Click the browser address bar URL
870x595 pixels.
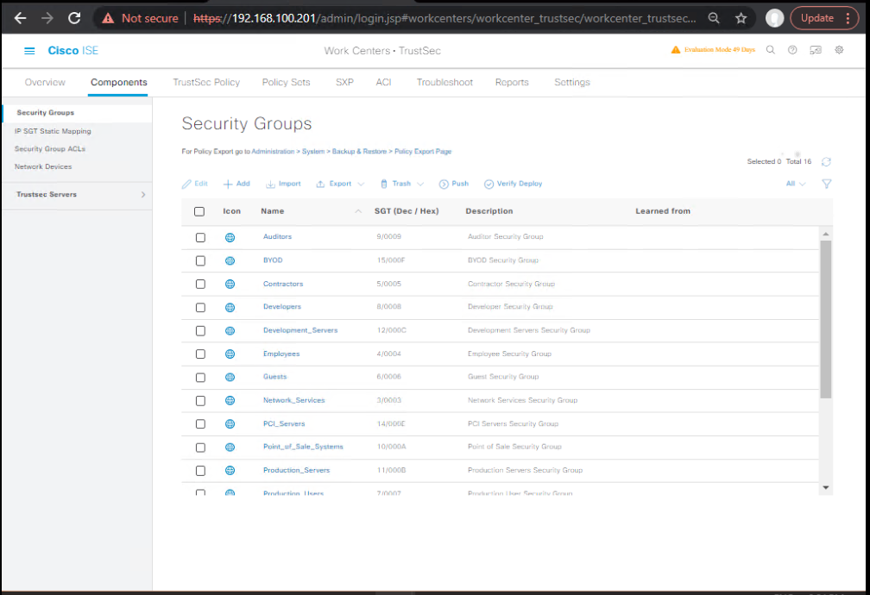[444, 18]
